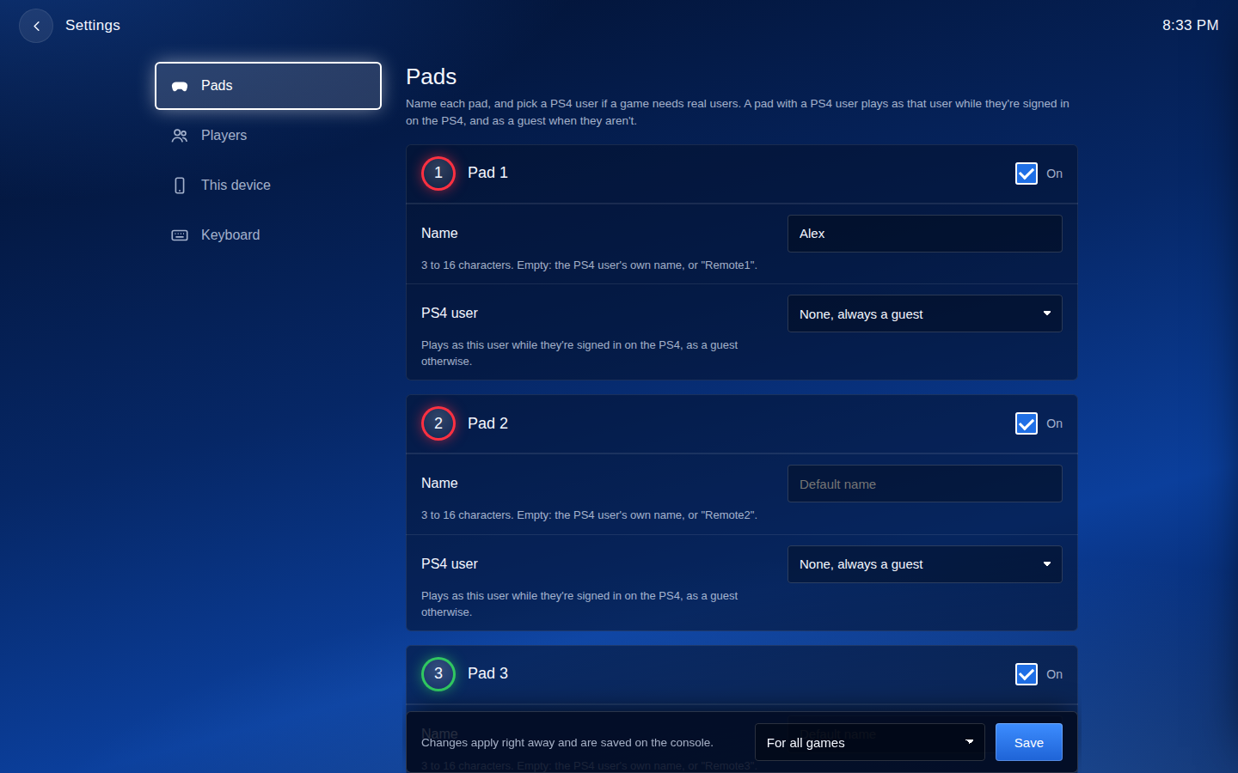Click the hint text mentioning "Remote1"
Viewport: 1238px width, 773px height.
click(589, 265)
